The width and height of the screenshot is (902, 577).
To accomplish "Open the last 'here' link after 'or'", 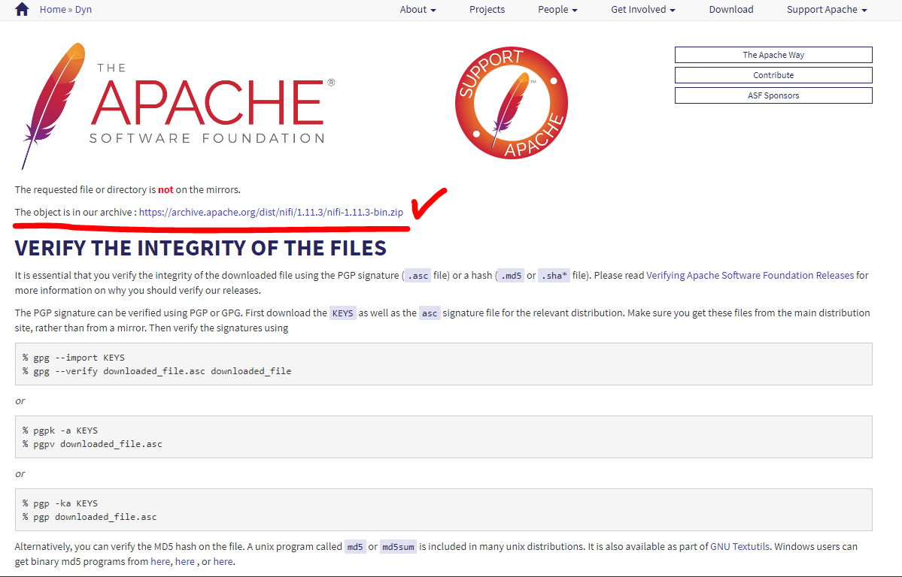I will (223, 561).
